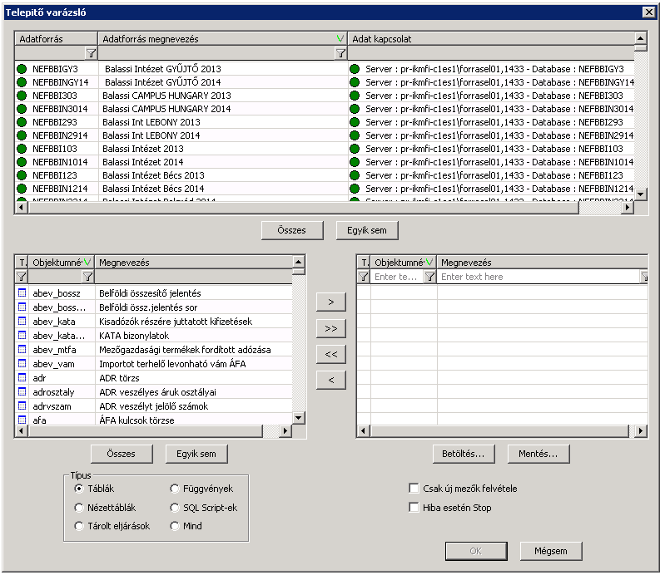Screen dimensions: 665x575
Task: Sort by Objektumnév header in left list
Action: tap(62, 263)
